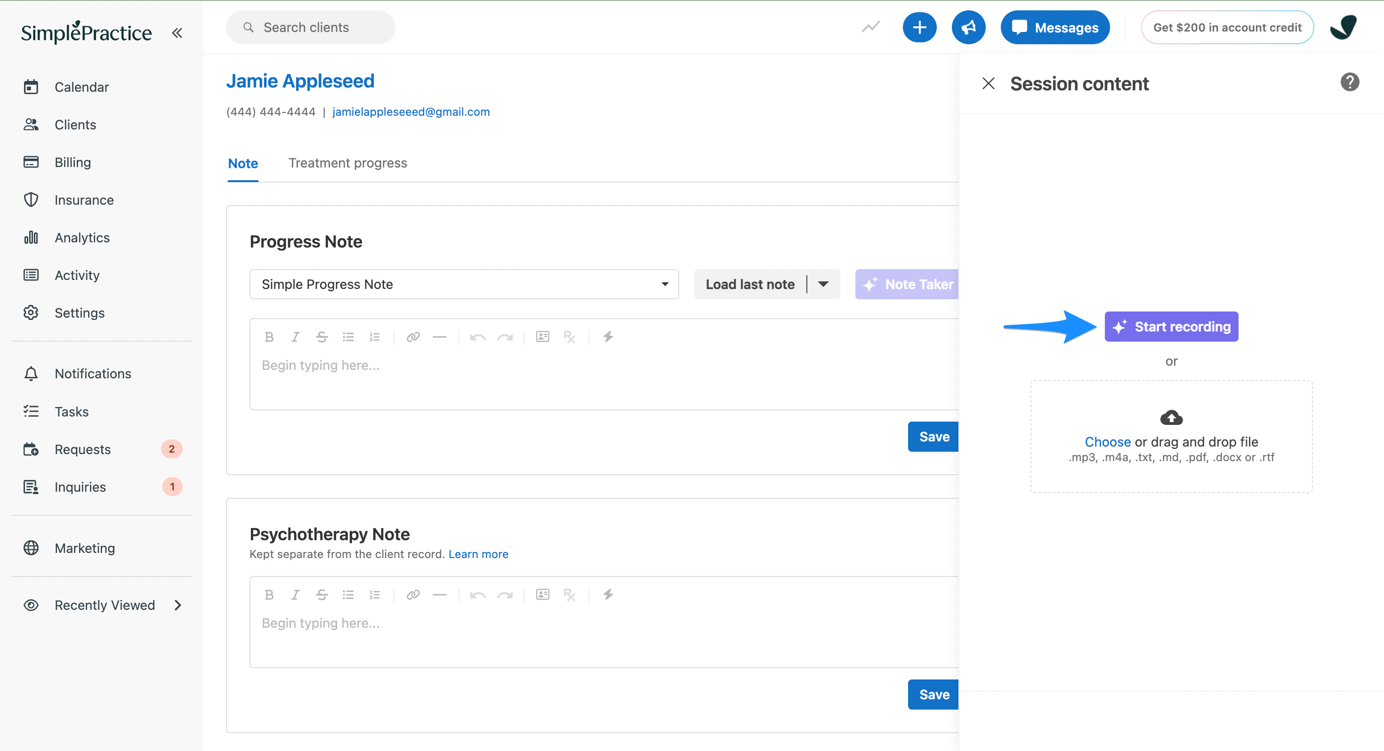Open the session content help question icon
The height and width of the screenshot is (751, 1384).
click(1349, 83)
